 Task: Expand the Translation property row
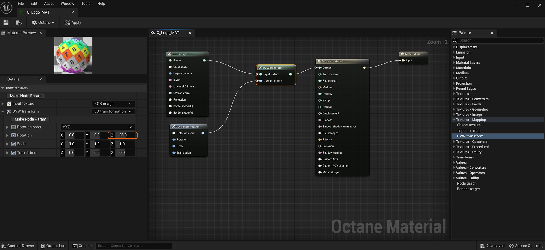(7, 153)
